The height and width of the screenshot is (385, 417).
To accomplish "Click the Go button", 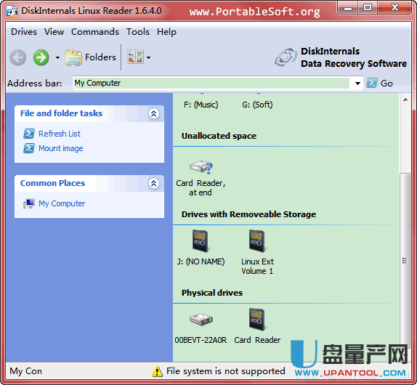I will pyautogui.click(x=379, y=84).
